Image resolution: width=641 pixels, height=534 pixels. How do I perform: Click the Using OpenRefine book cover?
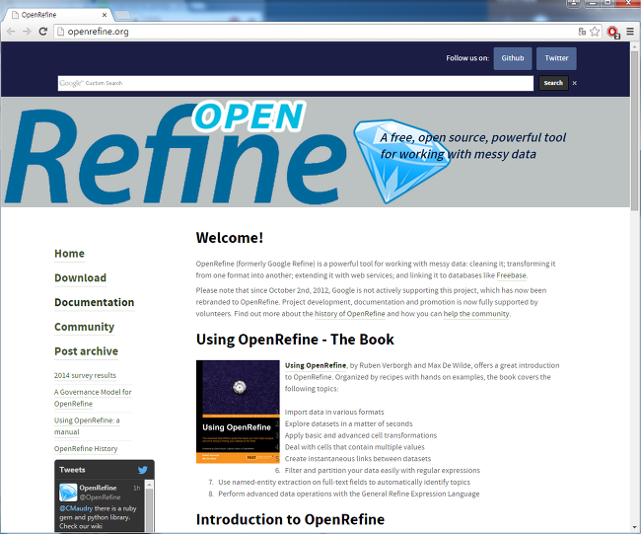[238, 412]
